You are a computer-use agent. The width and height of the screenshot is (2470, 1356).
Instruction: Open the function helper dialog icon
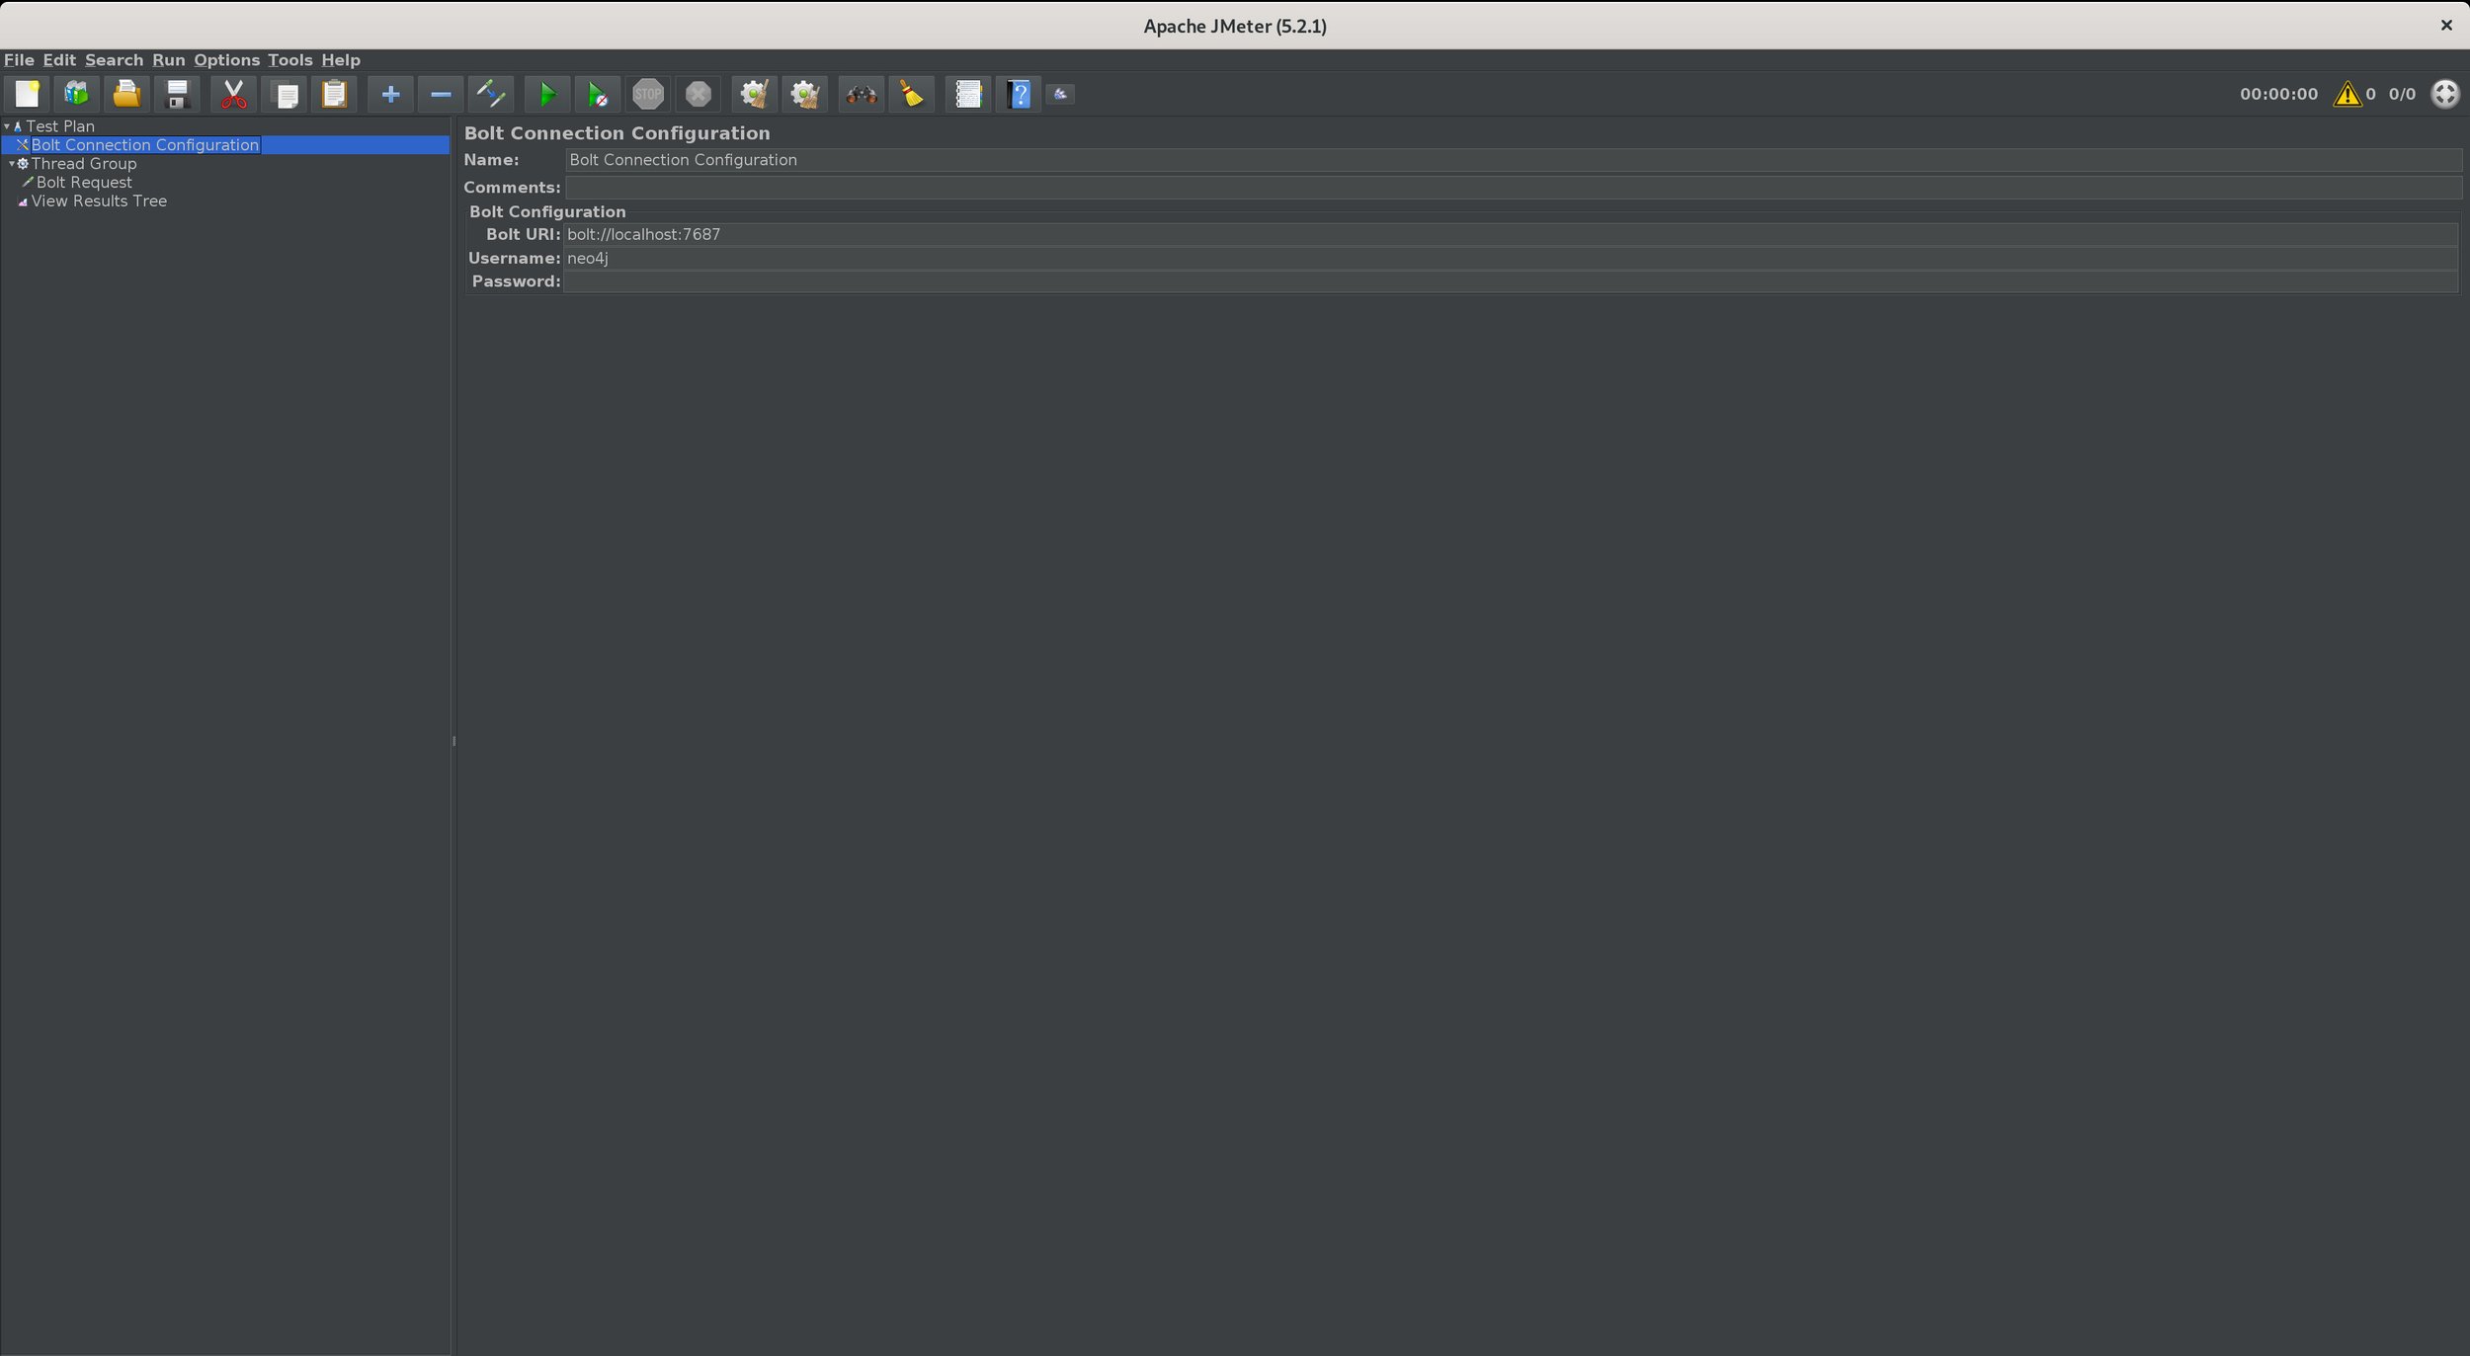[968, 95]
